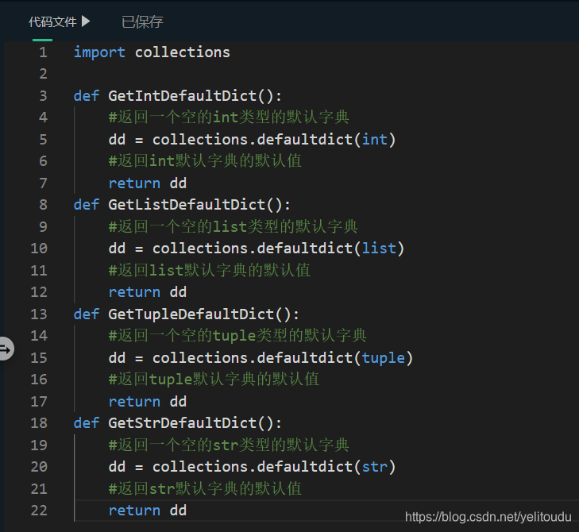The image size is (579, 532).
Task: Click line number 15 in gutter
Action: pyautogui.click(x=39, y=357)
